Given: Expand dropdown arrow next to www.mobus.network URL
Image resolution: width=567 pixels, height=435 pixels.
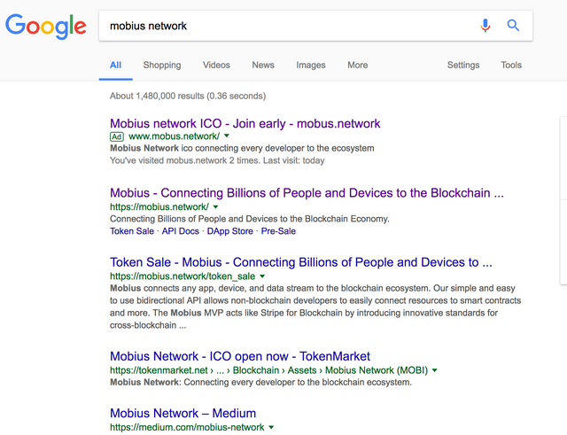Looking at the screenshot, I should pyautogui.click(x=227, y=136).
